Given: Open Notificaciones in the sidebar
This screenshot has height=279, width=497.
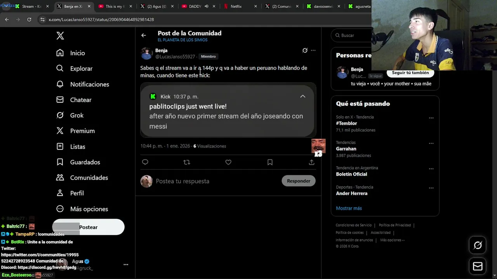Looking at the screenshot, I should (x=82, y=84).
